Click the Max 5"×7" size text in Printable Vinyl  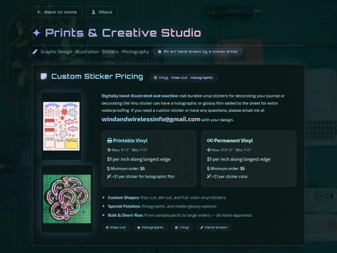[130, 150]
